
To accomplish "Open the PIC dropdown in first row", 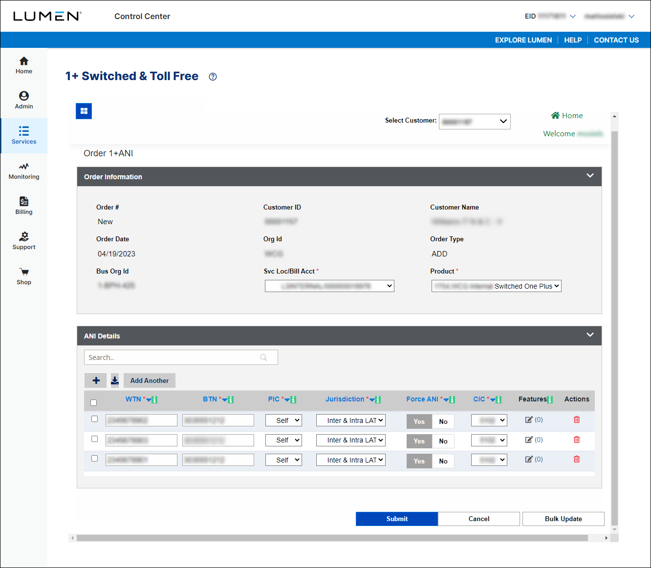I will 283,421.
